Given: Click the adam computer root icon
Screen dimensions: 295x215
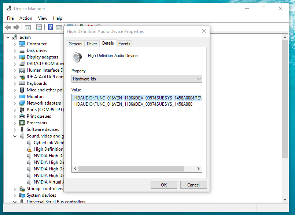Looking at the screenshot, I should (x=15, y=37).
